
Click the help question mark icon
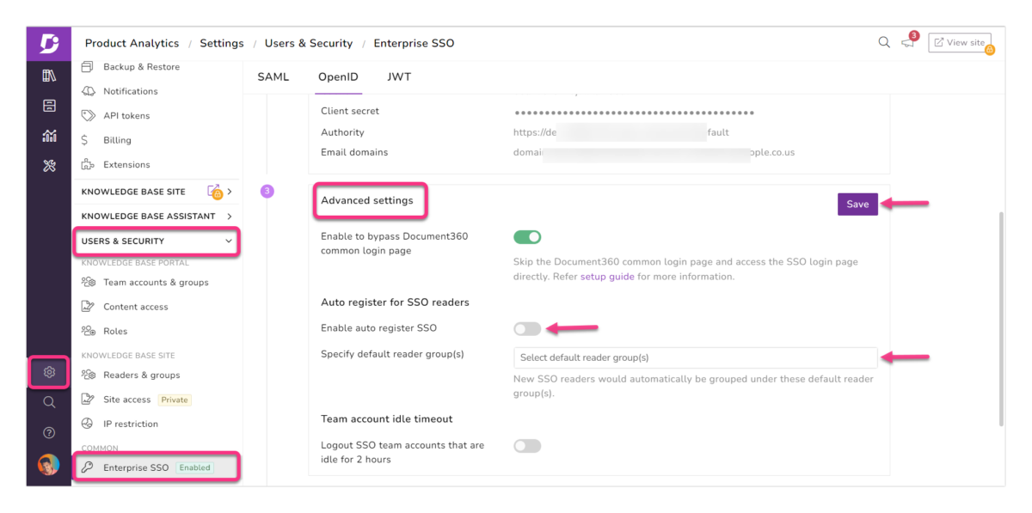coord(49,432)
